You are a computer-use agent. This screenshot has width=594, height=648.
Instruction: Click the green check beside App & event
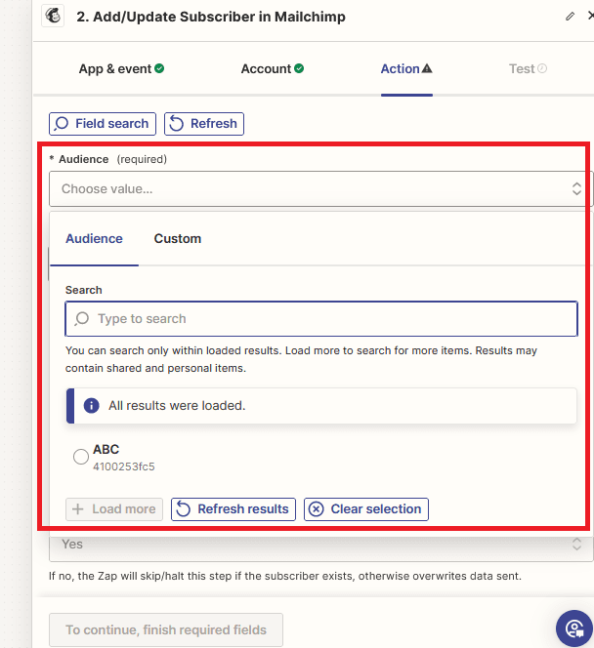(x=159, y=68)
